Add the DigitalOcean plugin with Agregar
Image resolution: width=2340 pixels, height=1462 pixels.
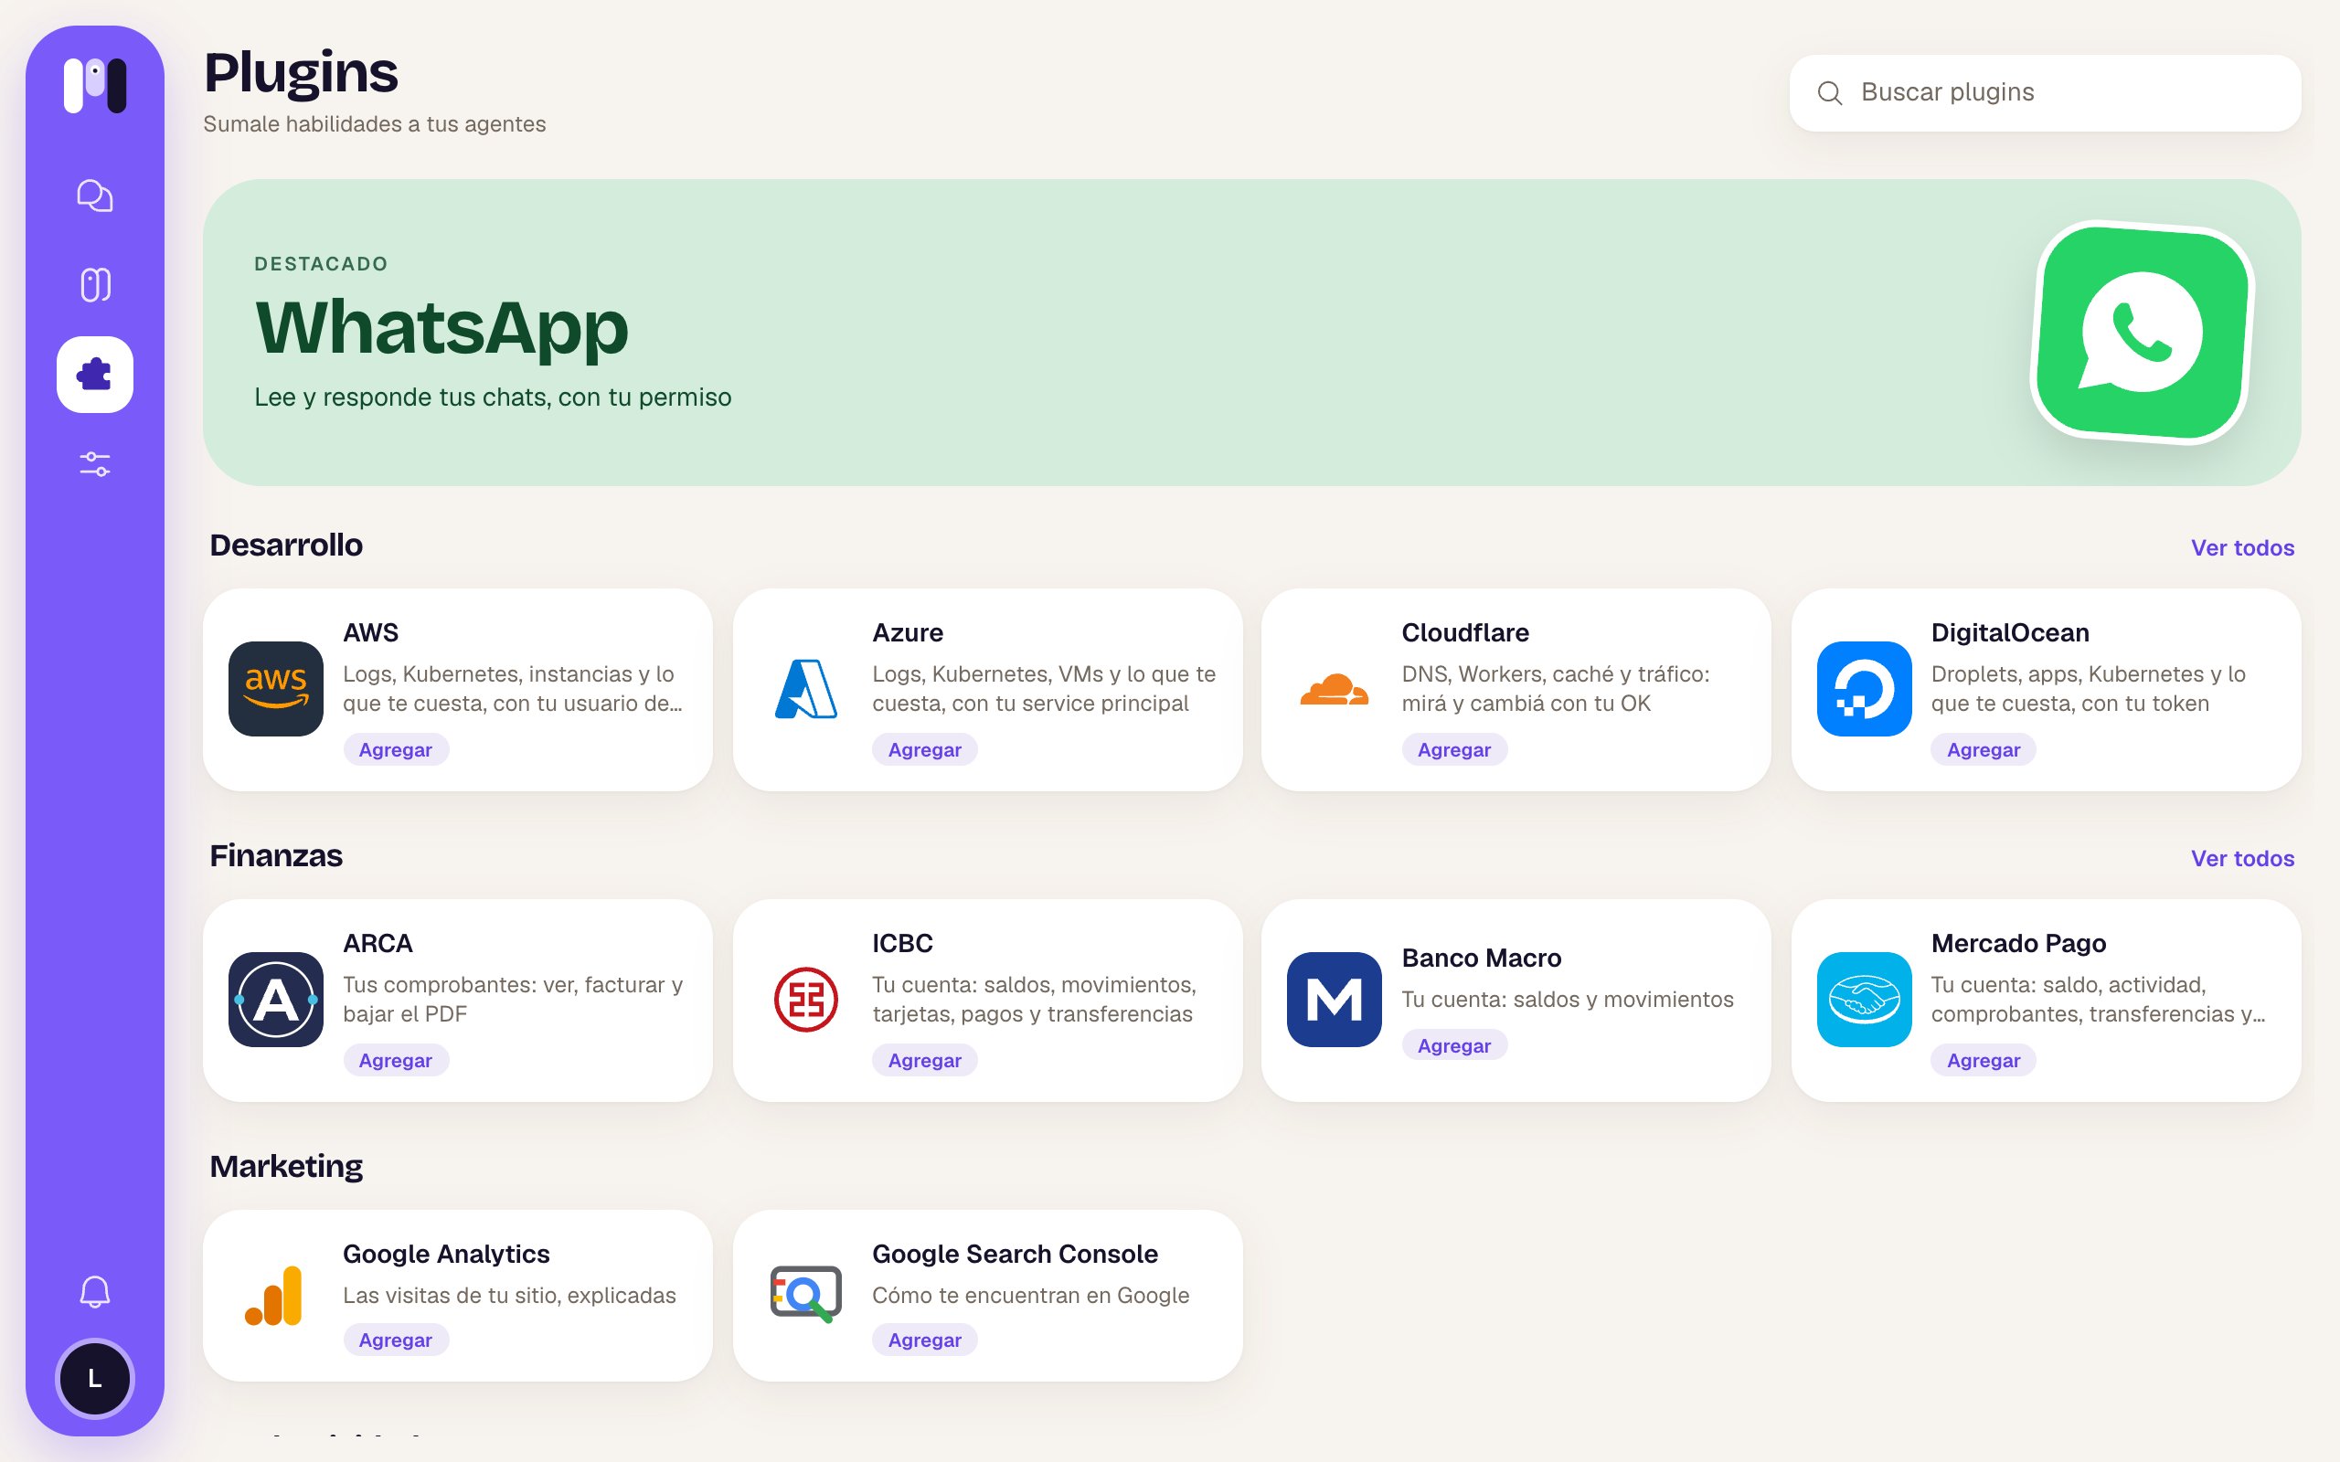(1984, 749)
